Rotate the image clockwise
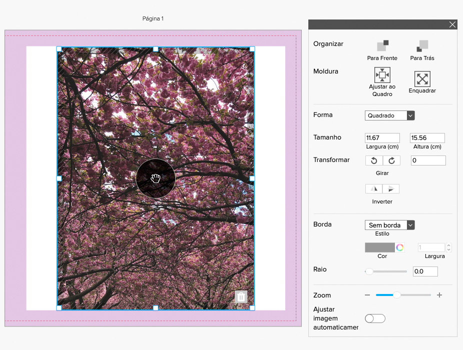This screenshot has height=350, width=463. (391, 160)
